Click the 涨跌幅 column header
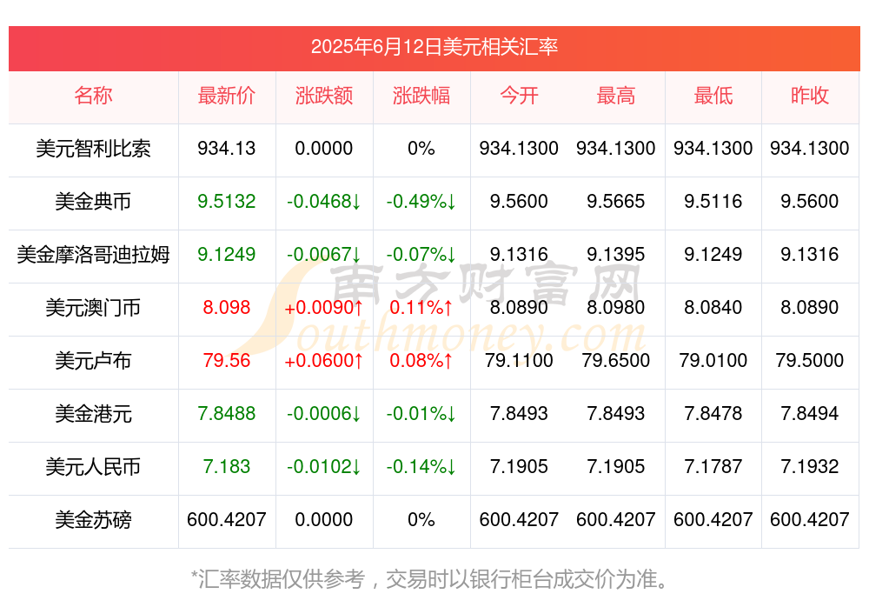Image resolution: width=869 pixels, height=607 pixels. [422, 96]
